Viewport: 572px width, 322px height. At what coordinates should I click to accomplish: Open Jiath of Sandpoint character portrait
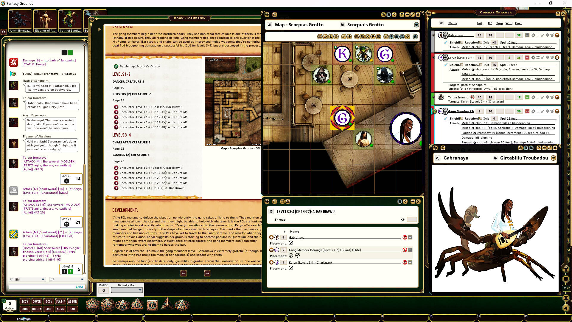70,19
